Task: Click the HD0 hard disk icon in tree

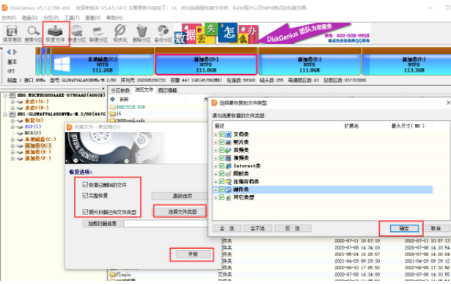Action: tap(12, 95)
